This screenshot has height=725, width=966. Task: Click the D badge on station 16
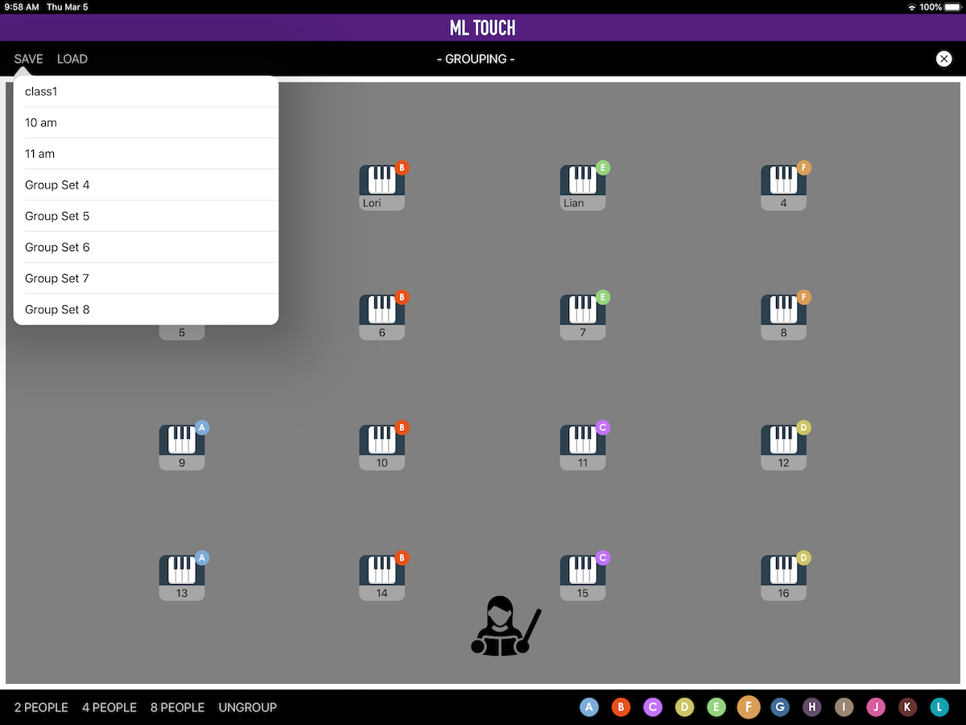tap(803, 557)
